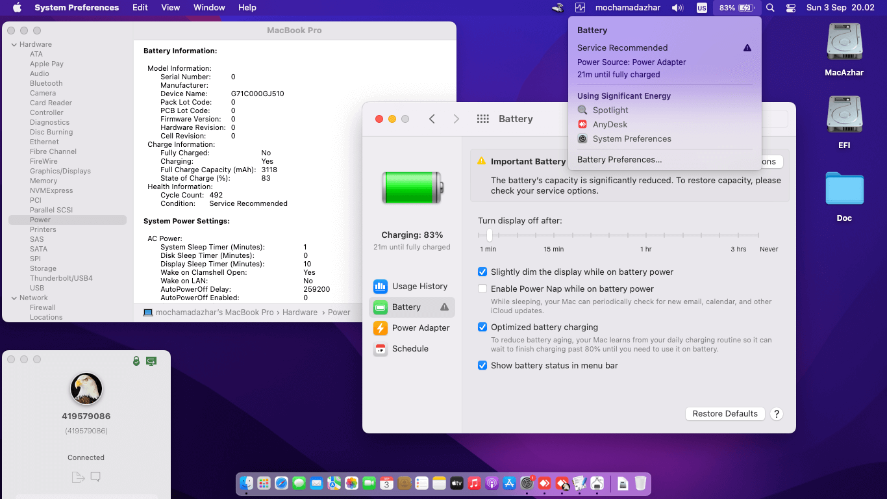Click the volume icon in menu bar
The width and height of the screenshot is (887, 499).
tap(678, 8)
